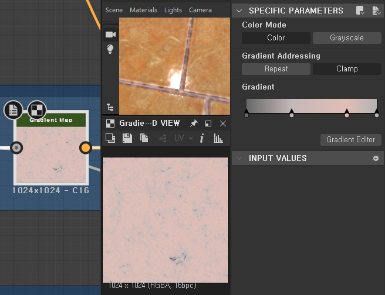The width and height of the screenshot is (385, 295).
Task: Click the copy-to-window icon in 2D toolbar
Action: point(110,138)
